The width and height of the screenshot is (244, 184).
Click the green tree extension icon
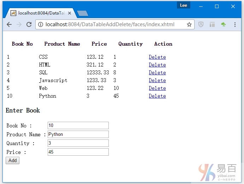tap(223, 24)
